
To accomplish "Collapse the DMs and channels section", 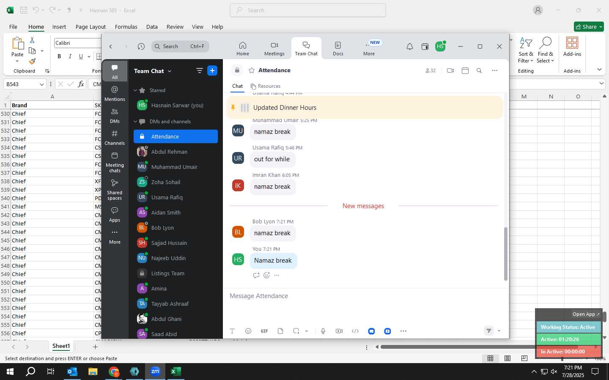I will [x=135, y=122].
